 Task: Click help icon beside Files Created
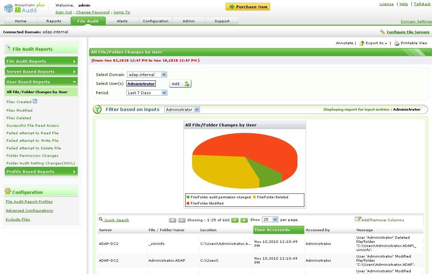[x=35, y=101]
